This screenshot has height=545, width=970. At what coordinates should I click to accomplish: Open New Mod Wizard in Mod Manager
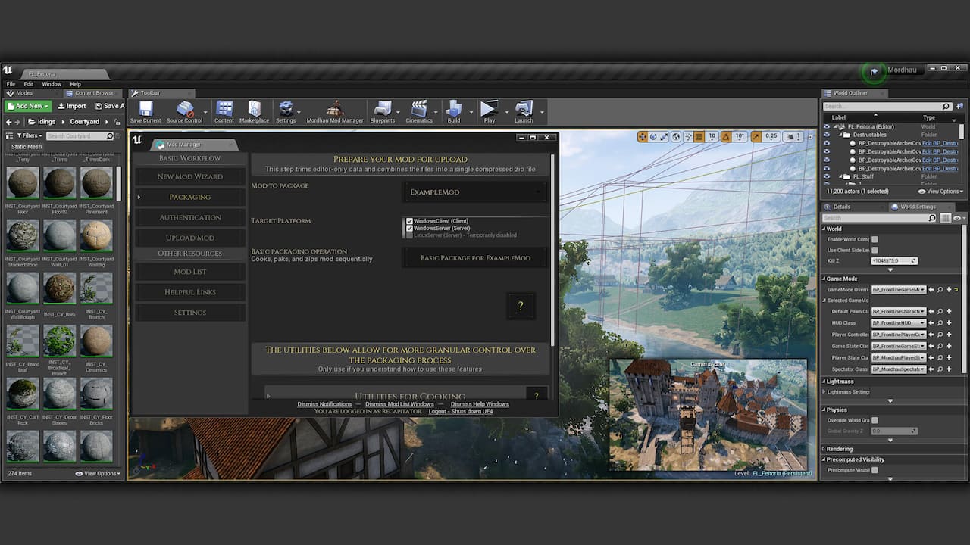190,176
